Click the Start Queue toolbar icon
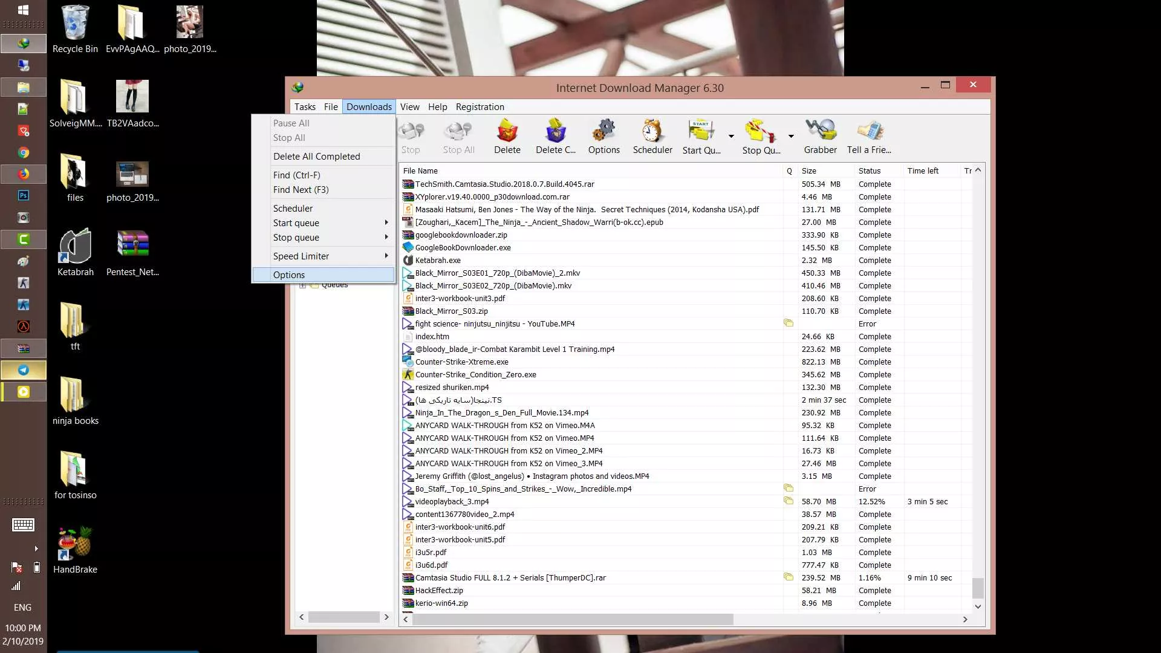This screenshot has width=1161, height=653. pyautogui.click(x=701, y=137)
